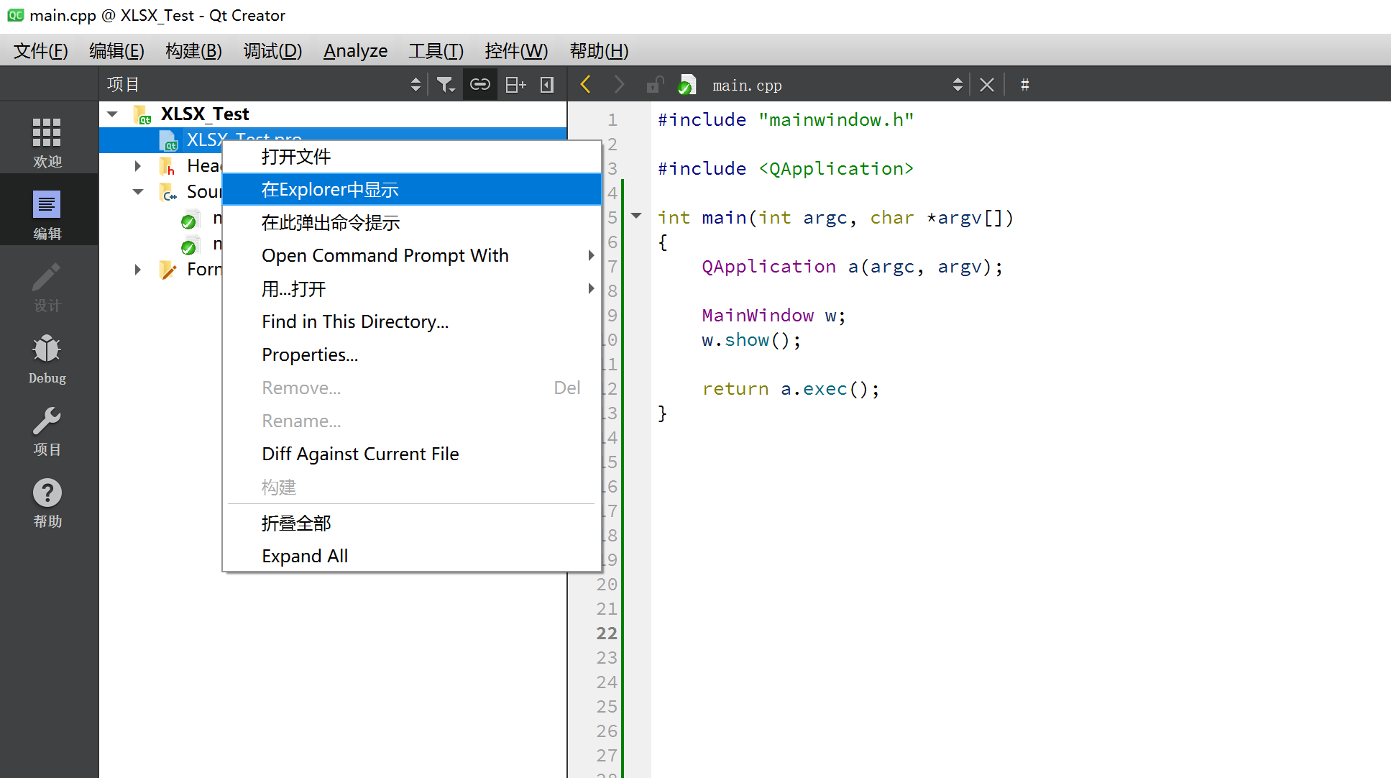The height and width of the screenshot is (778, 1391).
Task: Fold the main function code block
Action: [x=636, y=216]
